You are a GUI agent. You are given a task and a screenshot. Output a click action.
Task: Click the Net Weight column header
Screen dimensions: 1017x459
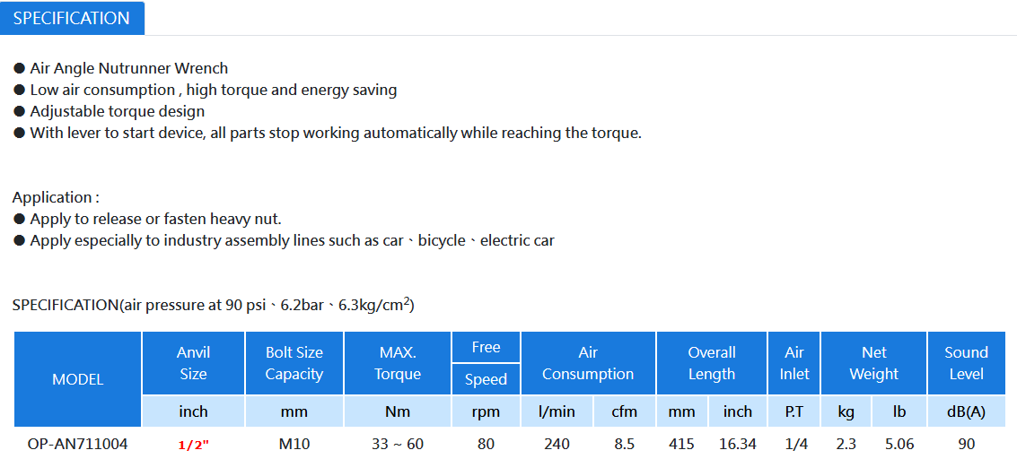(x=873, y=363)
